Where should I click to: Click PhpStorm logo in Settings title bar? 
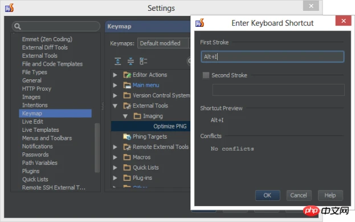[x=9, y=8]
